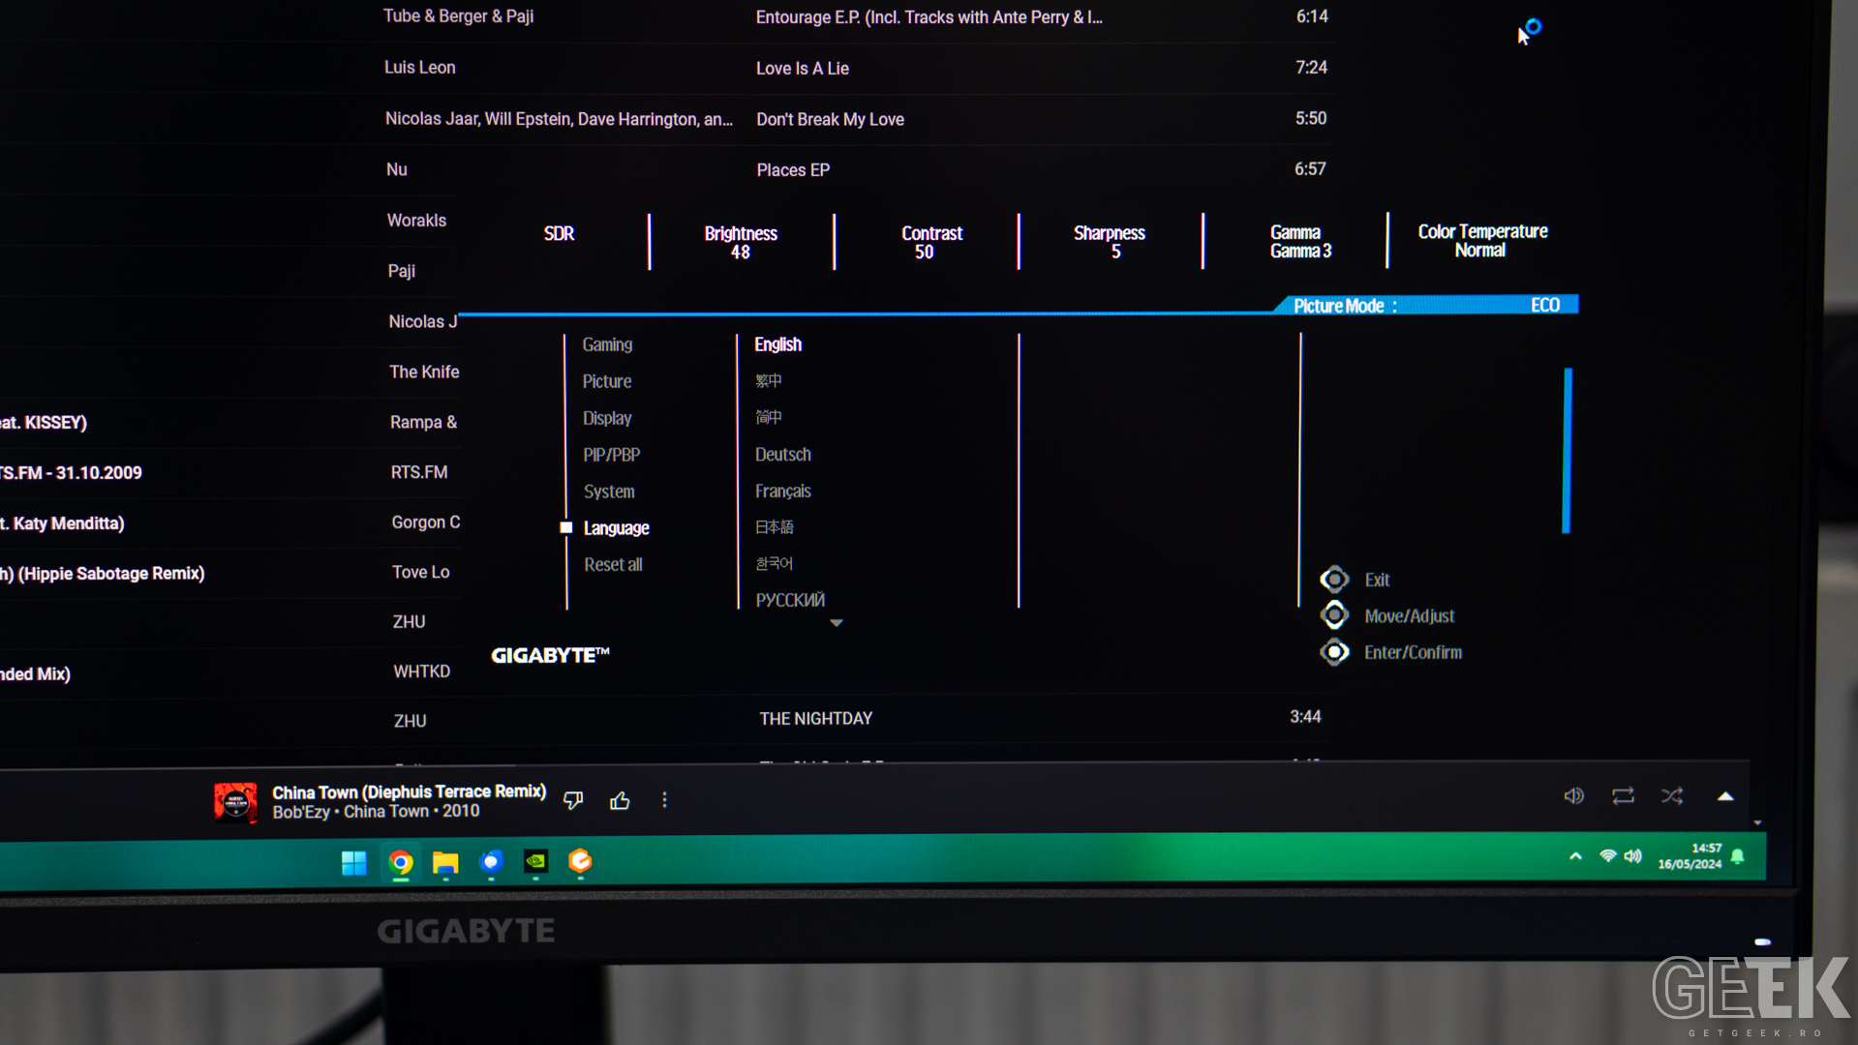The width and height of the screenshot is (1858, 1045).
Task: Open the system volume tray icon
Action: 1633,856
